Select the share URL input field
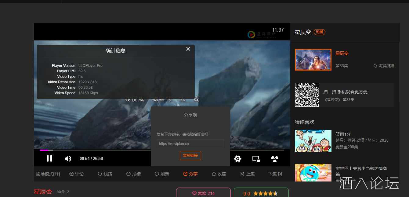409x197 pixels. (190, 144)
